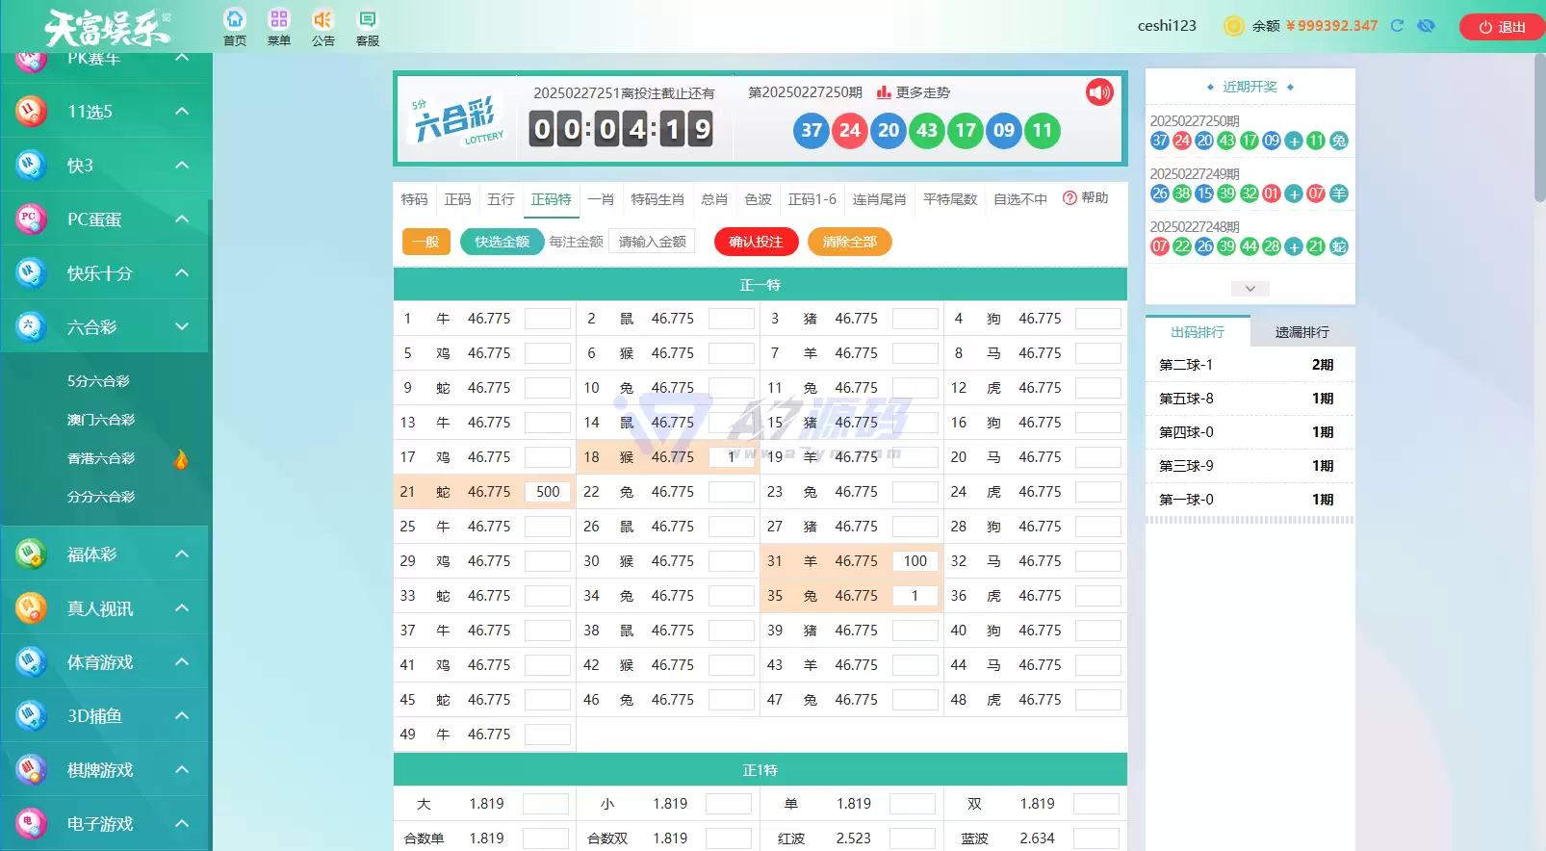1546x851 pixels.
Task: Expand the 福体彩 category chevron
Action: tap(182, 554)
